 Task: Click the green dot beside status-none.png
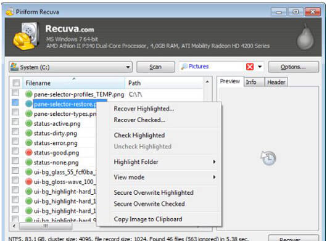coord(29,162)
